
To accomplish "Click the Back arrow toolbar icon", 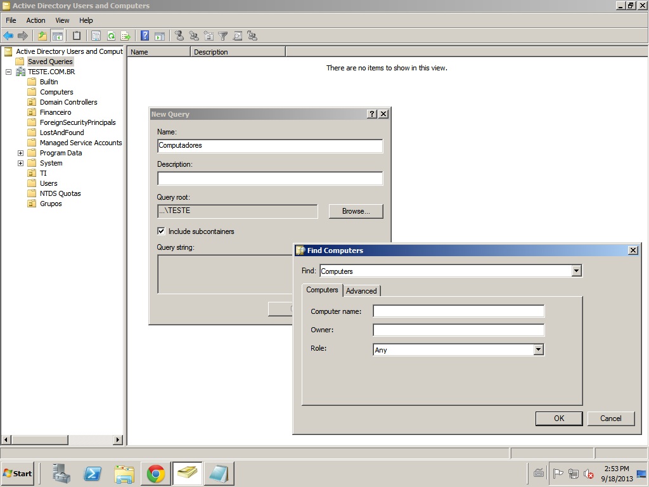I will (x=8, y=36).
